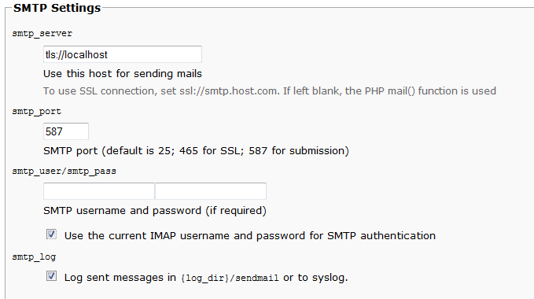Click the {log_dir}/sendmail path text
This screenshot has height=299, width=534.
[x=230, y=278]
